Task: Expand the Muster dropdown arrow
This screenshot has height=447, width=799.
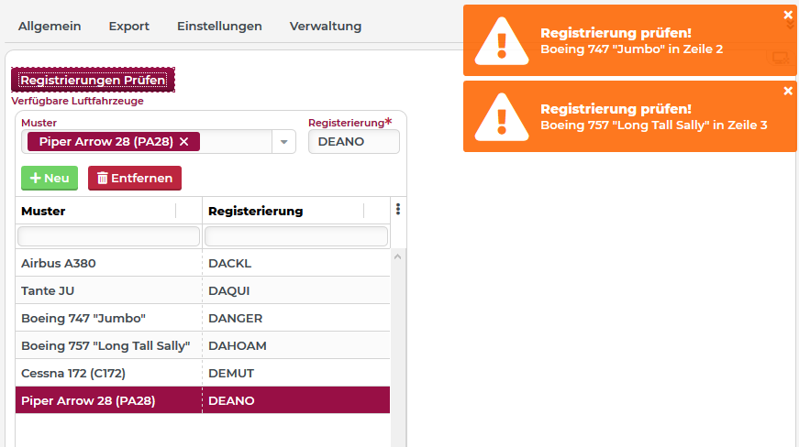Action: (x=284, y=142)
